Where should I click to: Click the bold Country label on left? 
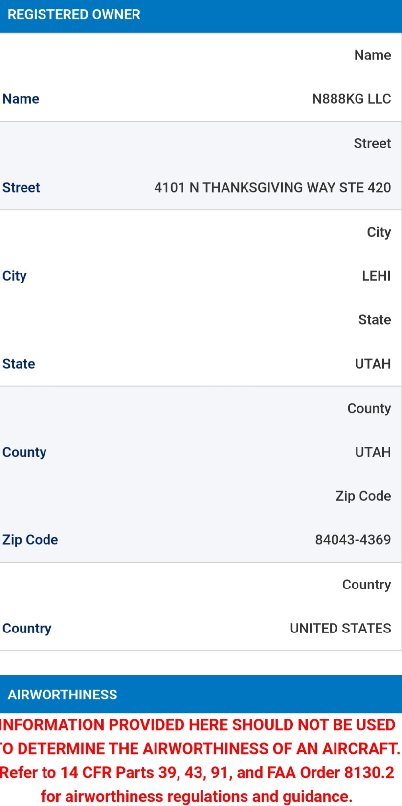coord(27,629)
